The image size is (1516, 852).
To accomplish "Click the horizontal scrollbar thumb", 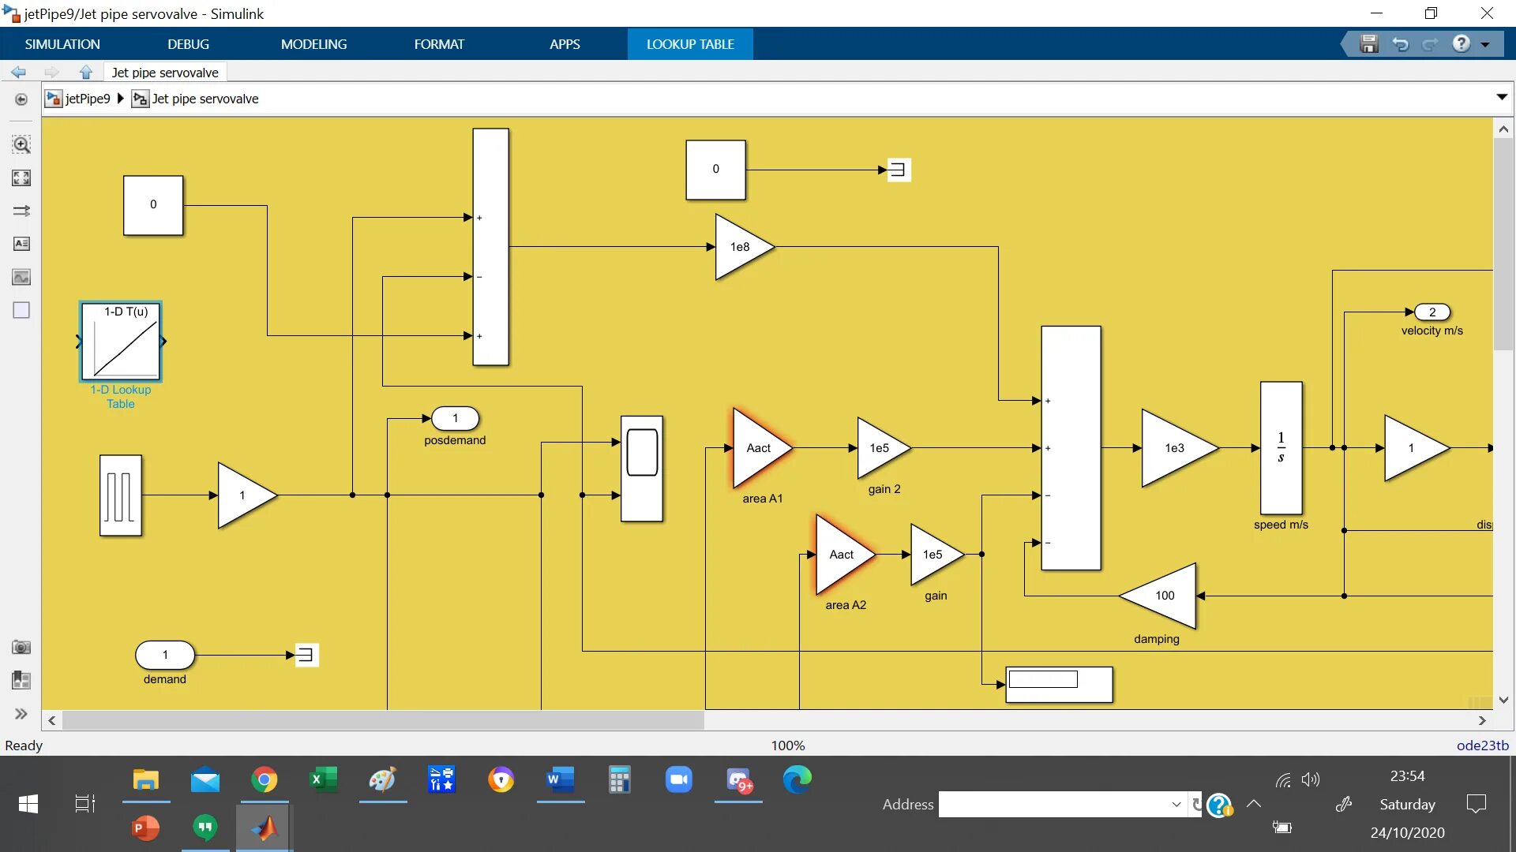I will click(x=383, y=720).
